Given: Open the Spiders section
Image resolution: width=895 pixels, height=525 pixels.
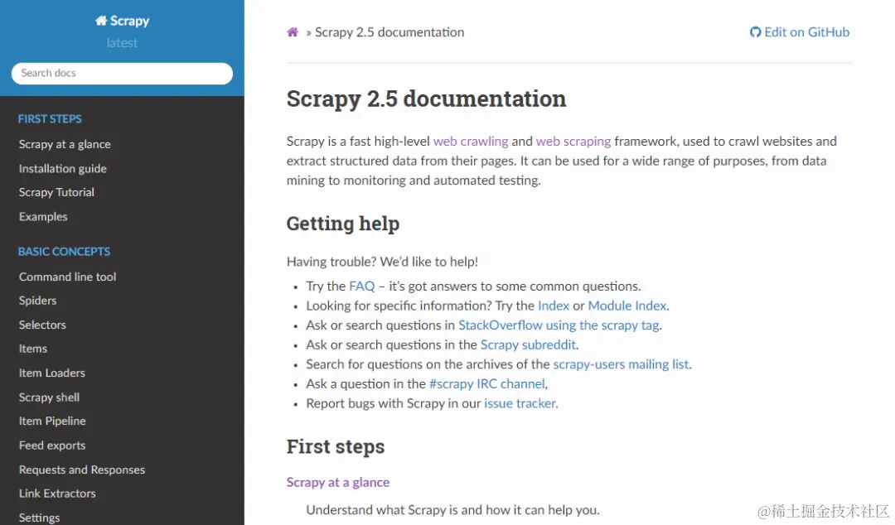Looking at the screenshot, I should 37,301.
